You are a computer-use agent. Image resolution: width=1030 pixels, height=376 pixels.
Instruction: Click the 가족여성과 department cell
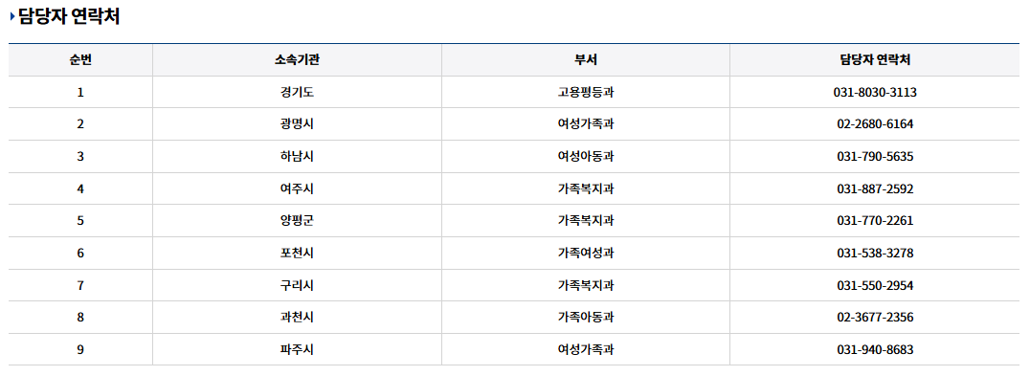click(x=585, y=254)
